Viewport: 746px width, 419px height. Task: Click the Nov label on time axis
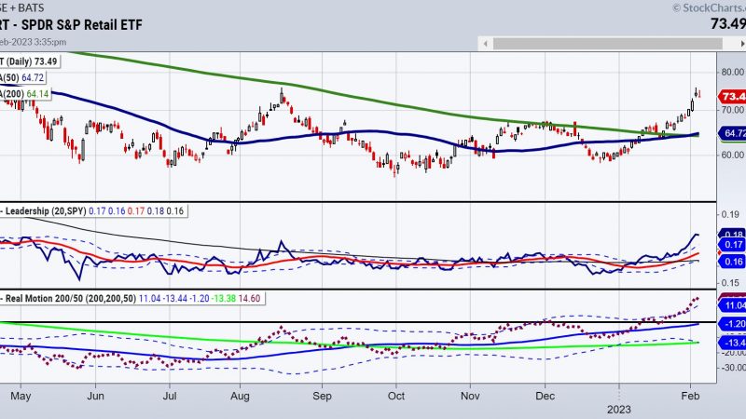[x=469, y=395]
